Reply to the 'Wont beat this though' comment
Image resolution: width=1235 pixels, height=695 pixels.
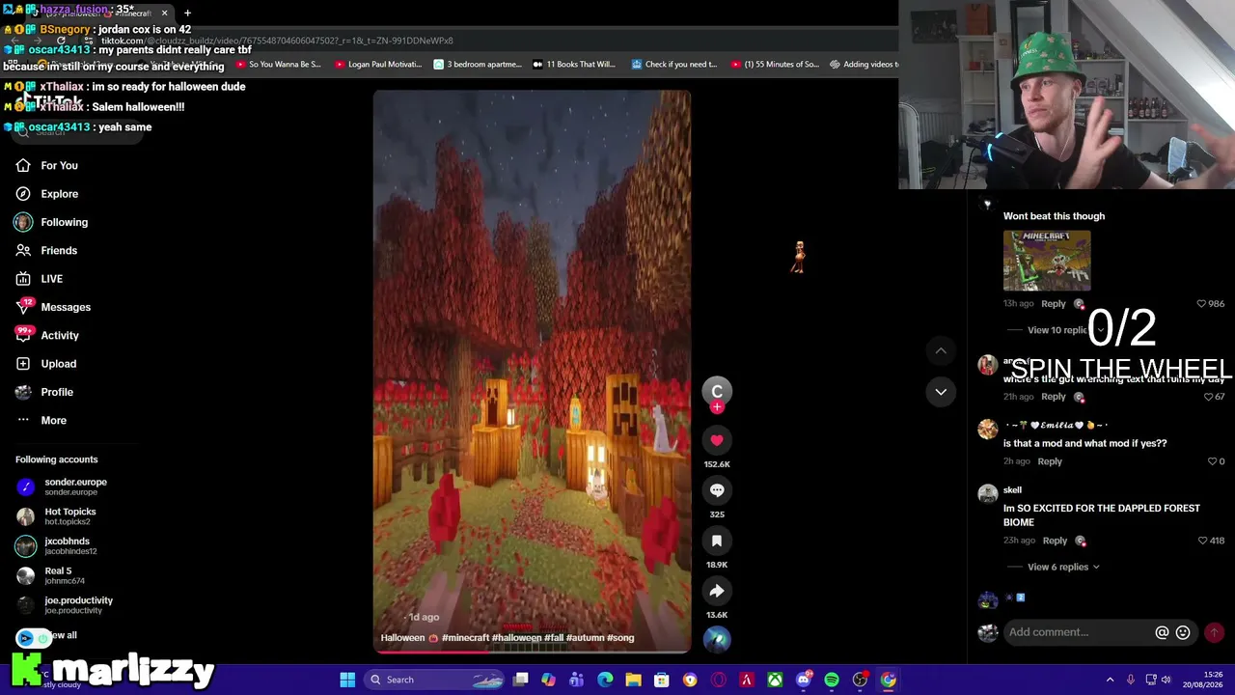click(1054, 304)
